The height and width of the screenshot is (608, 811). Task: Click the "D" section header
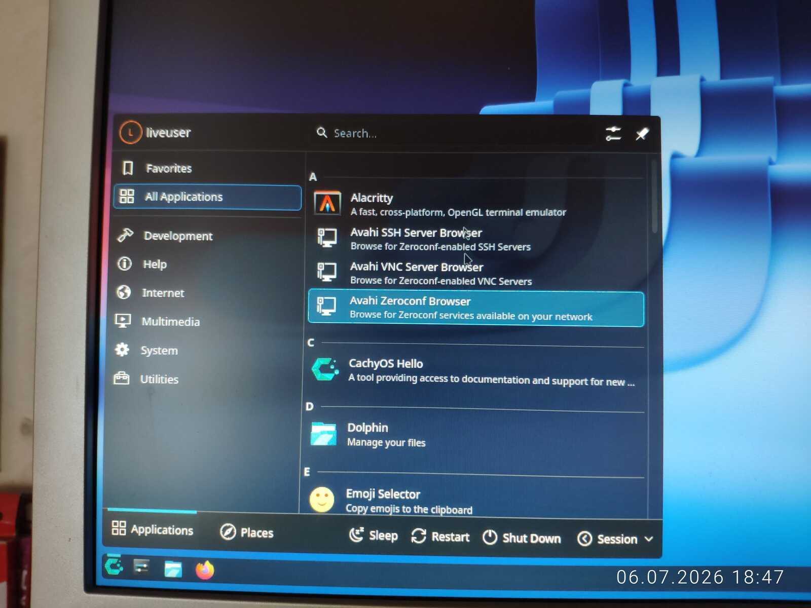coord(309,406)
